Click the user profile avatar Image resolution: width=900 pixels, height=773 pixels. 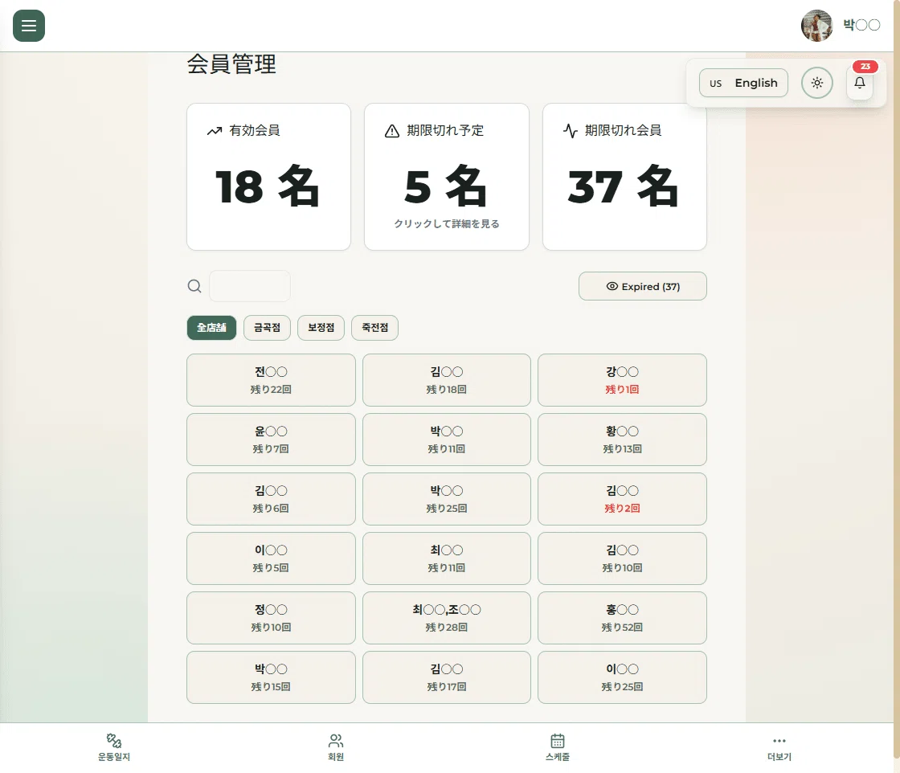click(x=816, y=26)
